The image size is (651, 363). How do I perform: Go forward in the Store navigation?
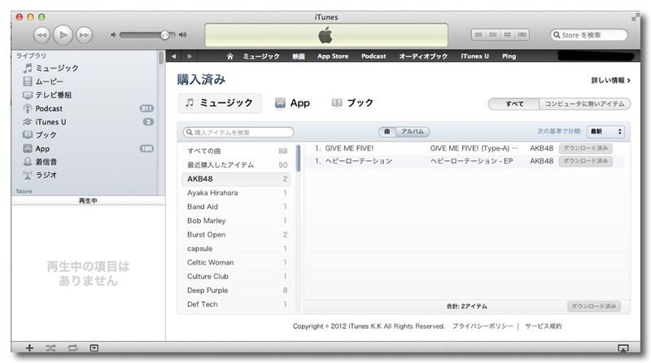pyautogui.click(x=190, y=56)
